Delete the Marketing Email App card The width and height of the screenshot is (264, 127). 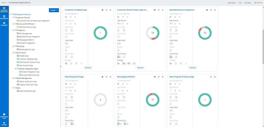point(111,77)
